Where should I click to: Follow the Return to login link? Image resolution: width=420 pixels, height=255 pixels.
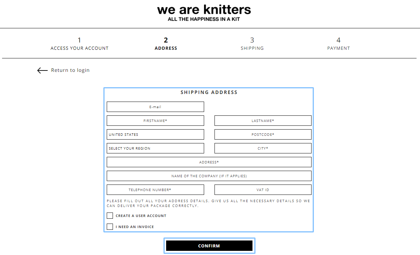pyautogui.click(x=70, y=70)
